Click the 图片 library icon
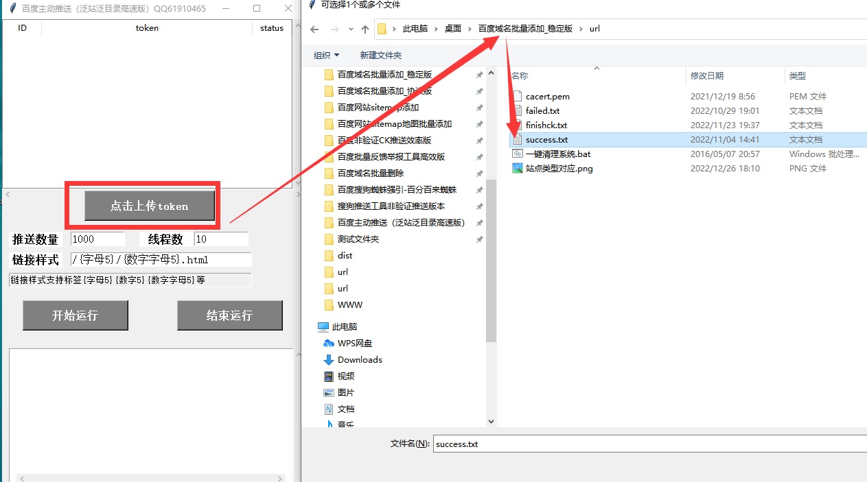Screen dimensions: 867x482 329,392
